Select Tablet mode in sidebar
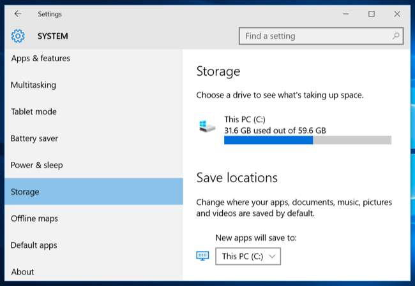415x286 pixels. (33, 112)
